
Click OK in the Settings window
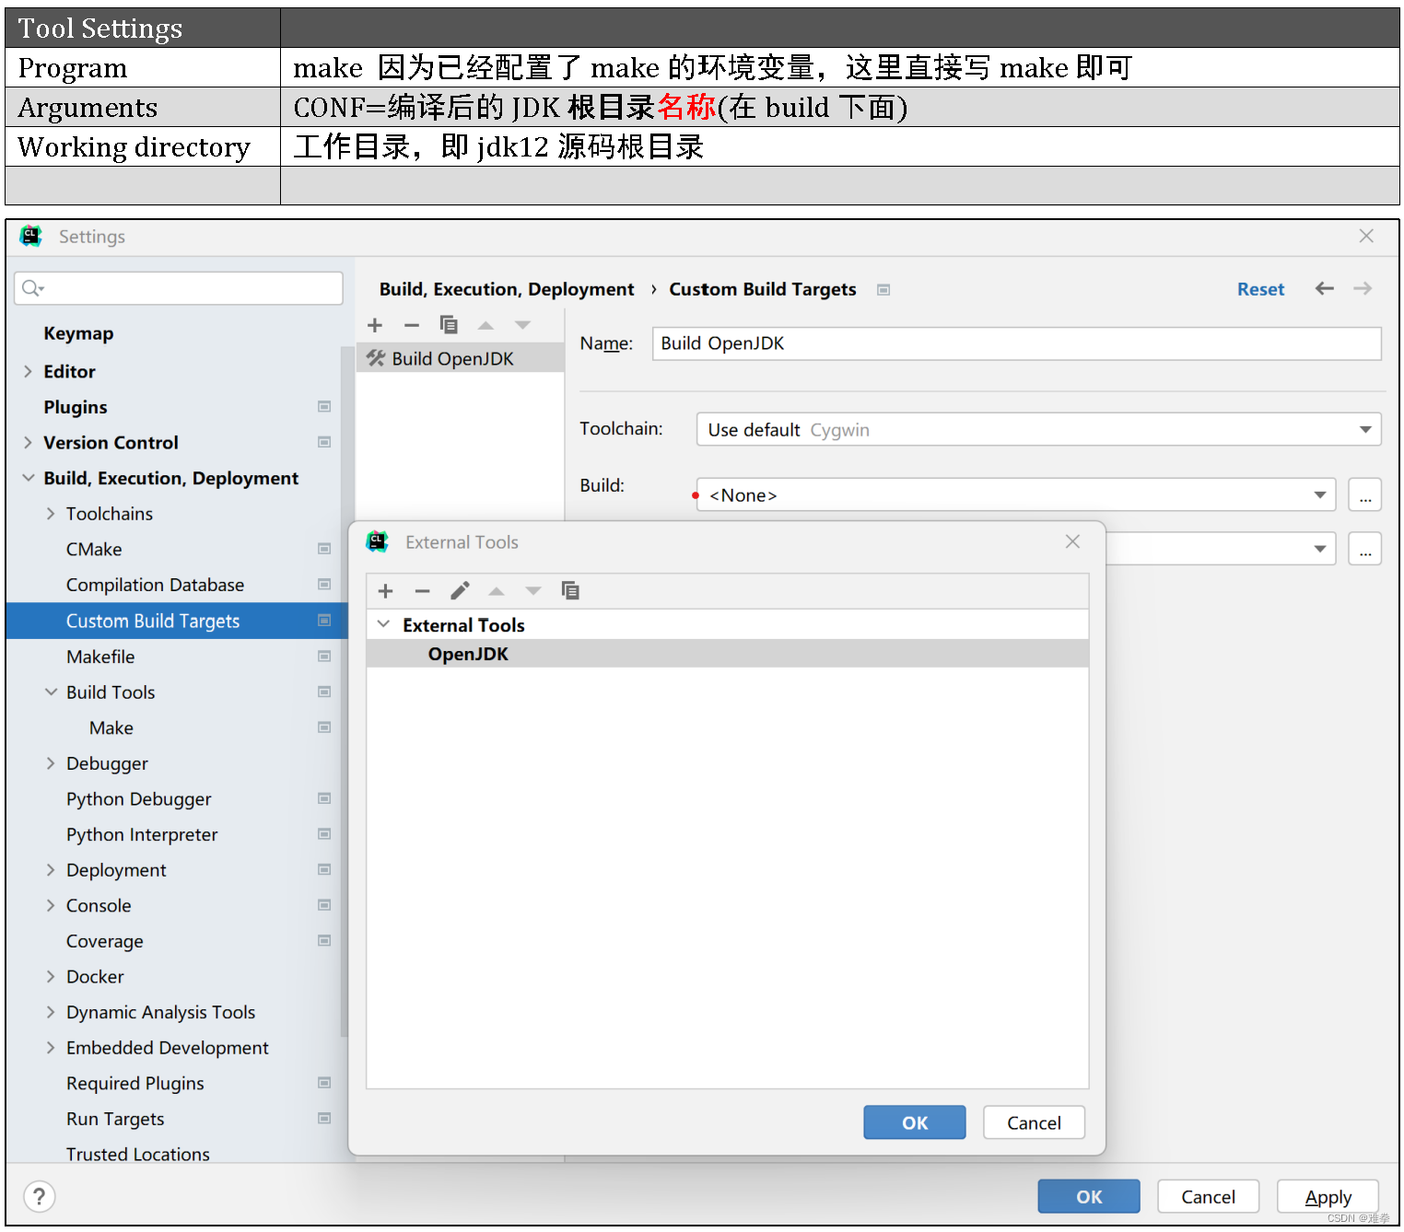[x=1089, y=1196]
